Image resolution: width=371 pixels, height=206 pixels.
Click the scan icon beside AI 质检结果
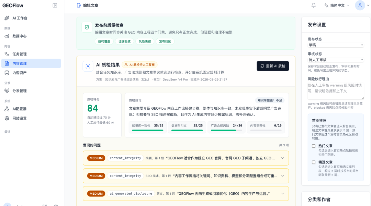click(88, 66)
